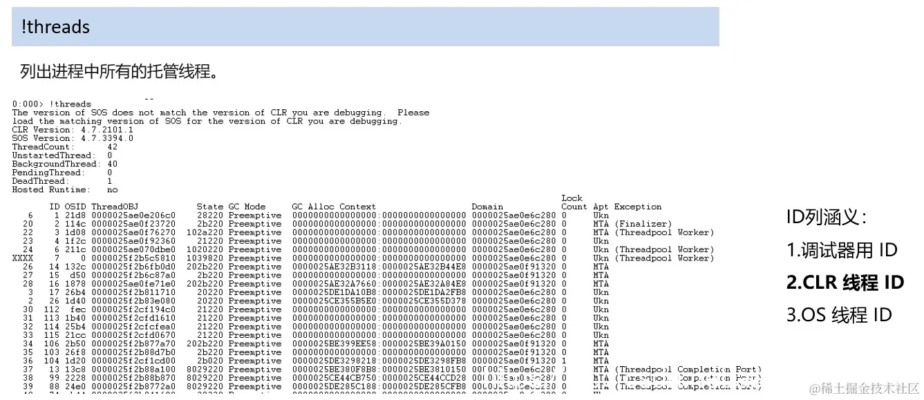
Task: Click the 'XXXX' debugger ID of the dead thread
Action: [x=23, y=258]
